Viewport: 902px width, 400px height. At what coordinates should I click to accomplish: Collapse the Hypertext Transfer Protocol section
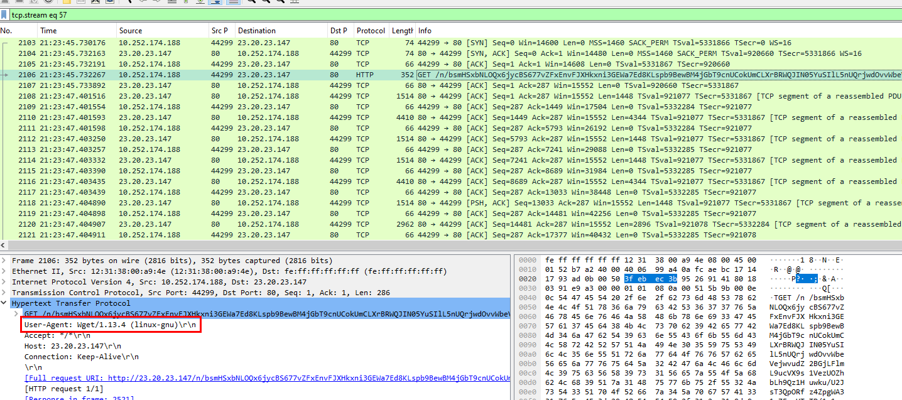click(x=5, y=303)
